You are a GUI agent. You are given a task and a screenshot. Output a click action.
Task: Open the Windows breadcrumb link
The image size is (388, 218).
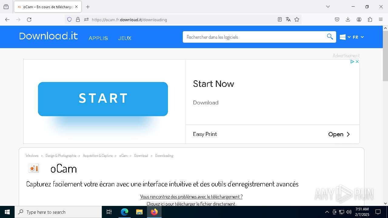[32, 156]
